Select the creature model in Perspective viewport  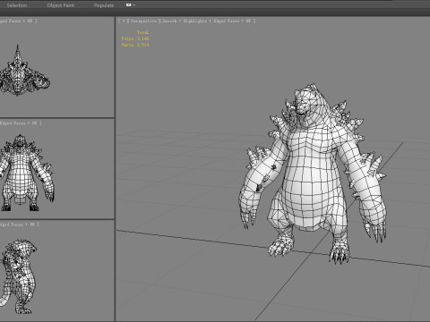pos(313,173)
